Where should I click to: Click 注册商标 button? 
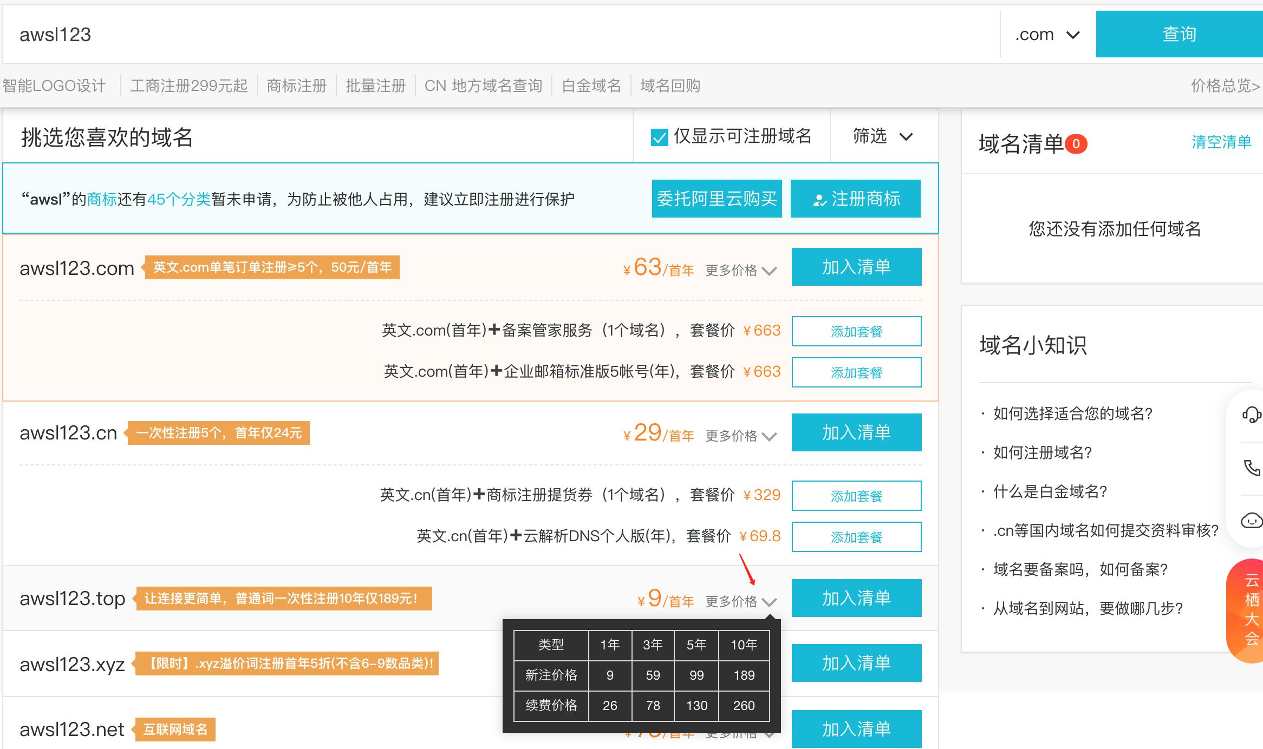(x=856, y=199)
